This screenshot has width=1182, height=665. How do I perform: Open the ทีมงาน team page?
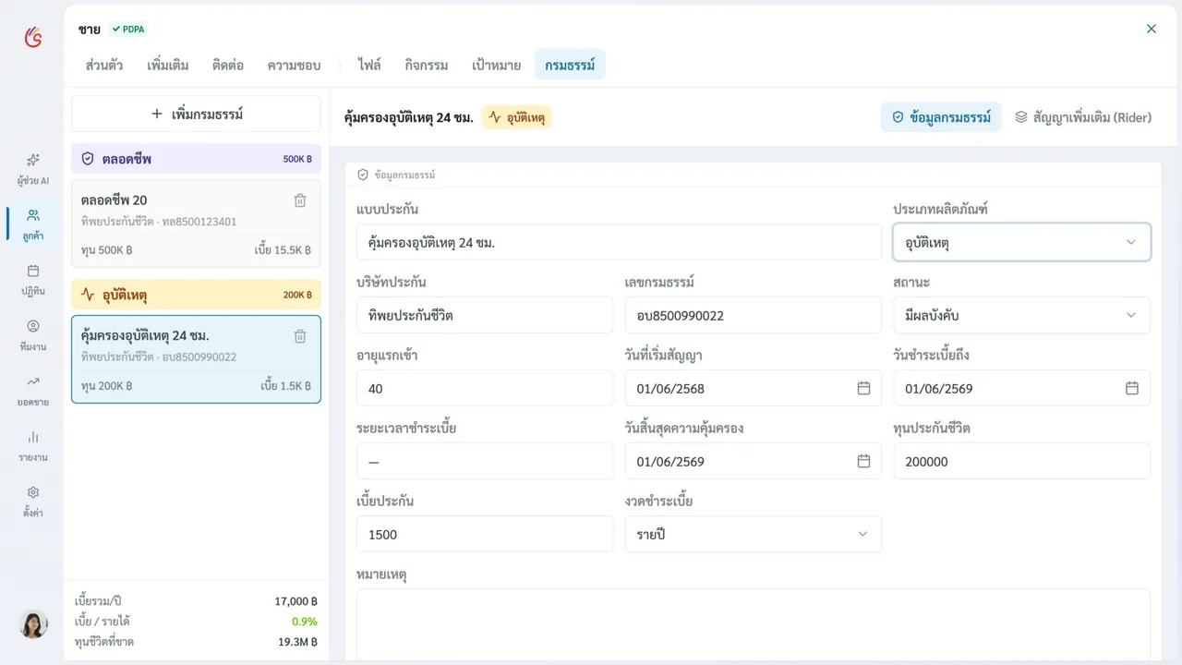[x=33, y=334]
